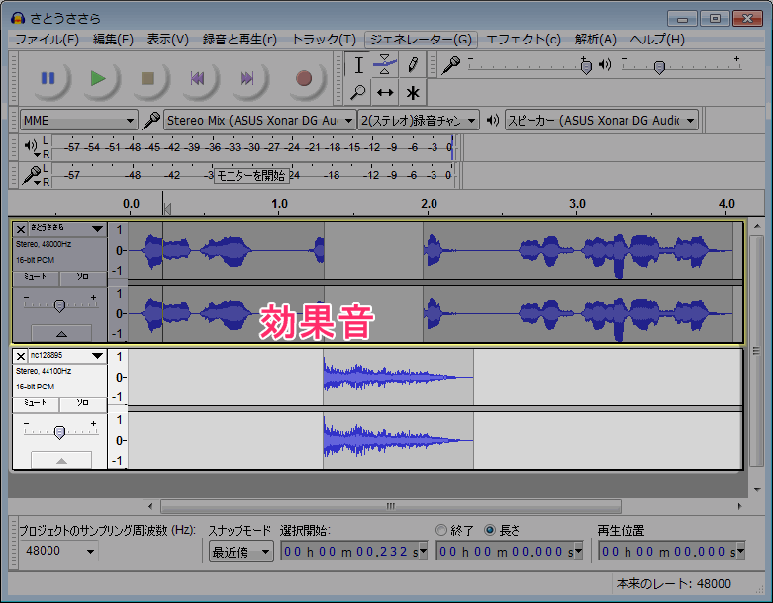The height and width of the screenshot is (603, 773).
Task: Click モニターを開始 on the recording meter
Action: (x=251, y=175)
